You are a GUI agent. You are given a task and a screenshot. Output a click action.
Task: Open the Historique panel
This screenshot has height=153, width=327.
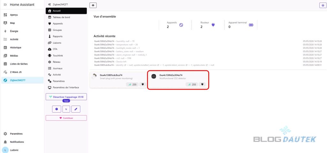coord(22,47)
